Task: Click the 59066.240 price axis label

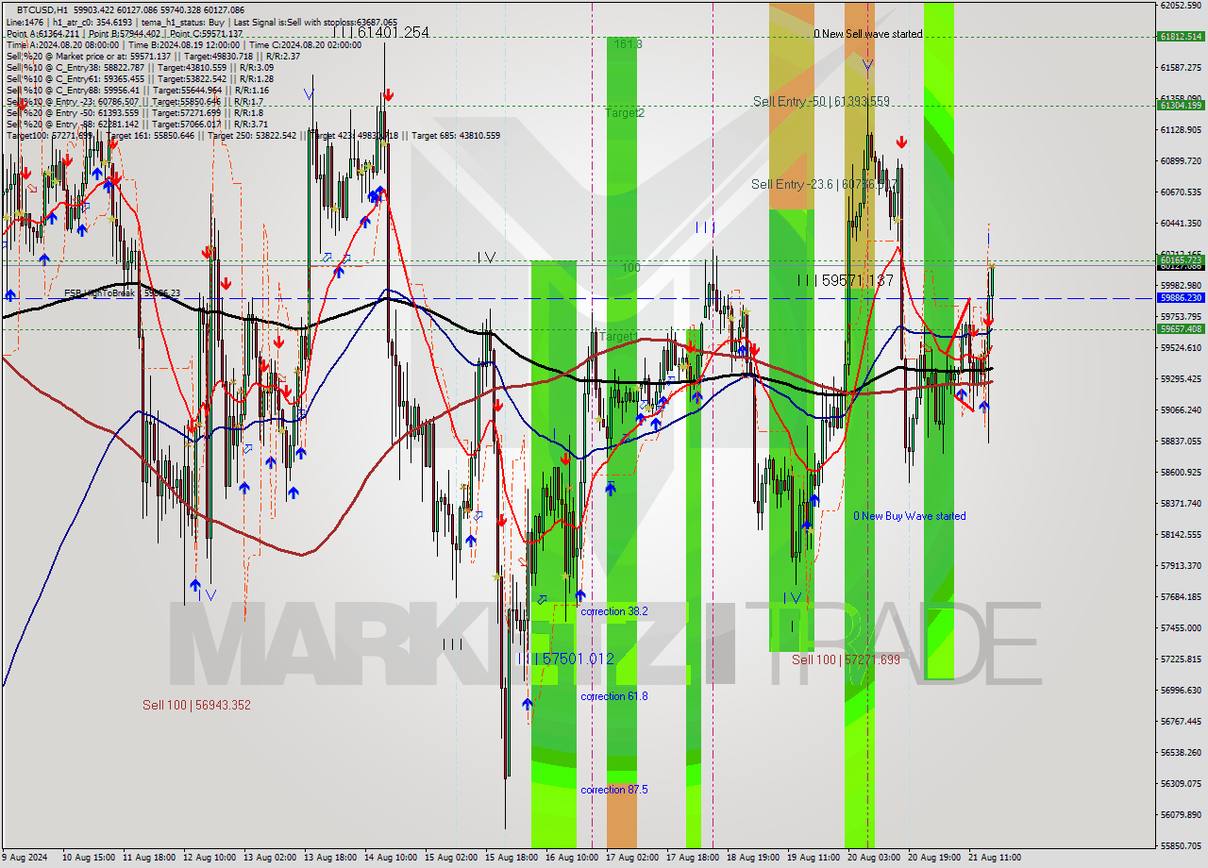Action: click(1180, 410)
